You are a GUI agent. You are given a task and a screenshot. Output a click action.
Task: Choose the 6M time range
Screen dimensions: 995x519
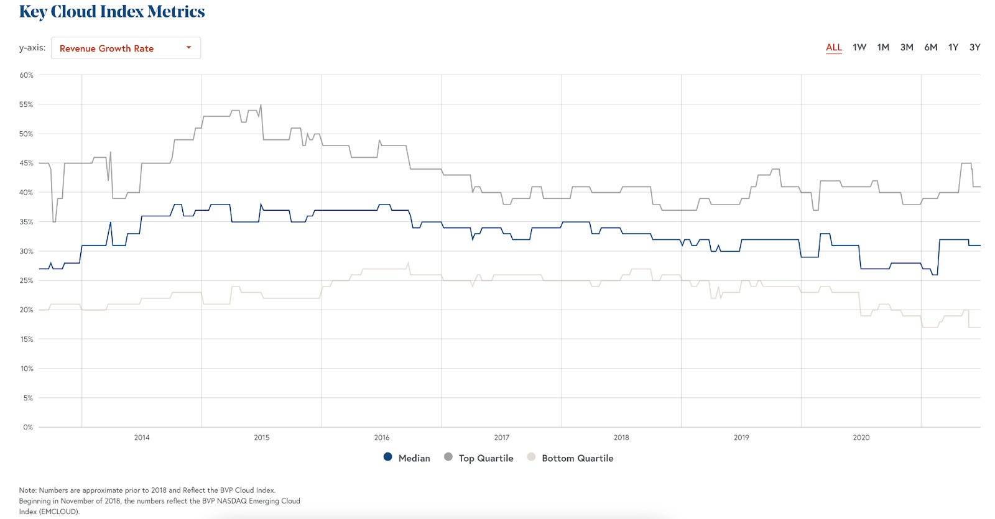click(x=930, y=47)
